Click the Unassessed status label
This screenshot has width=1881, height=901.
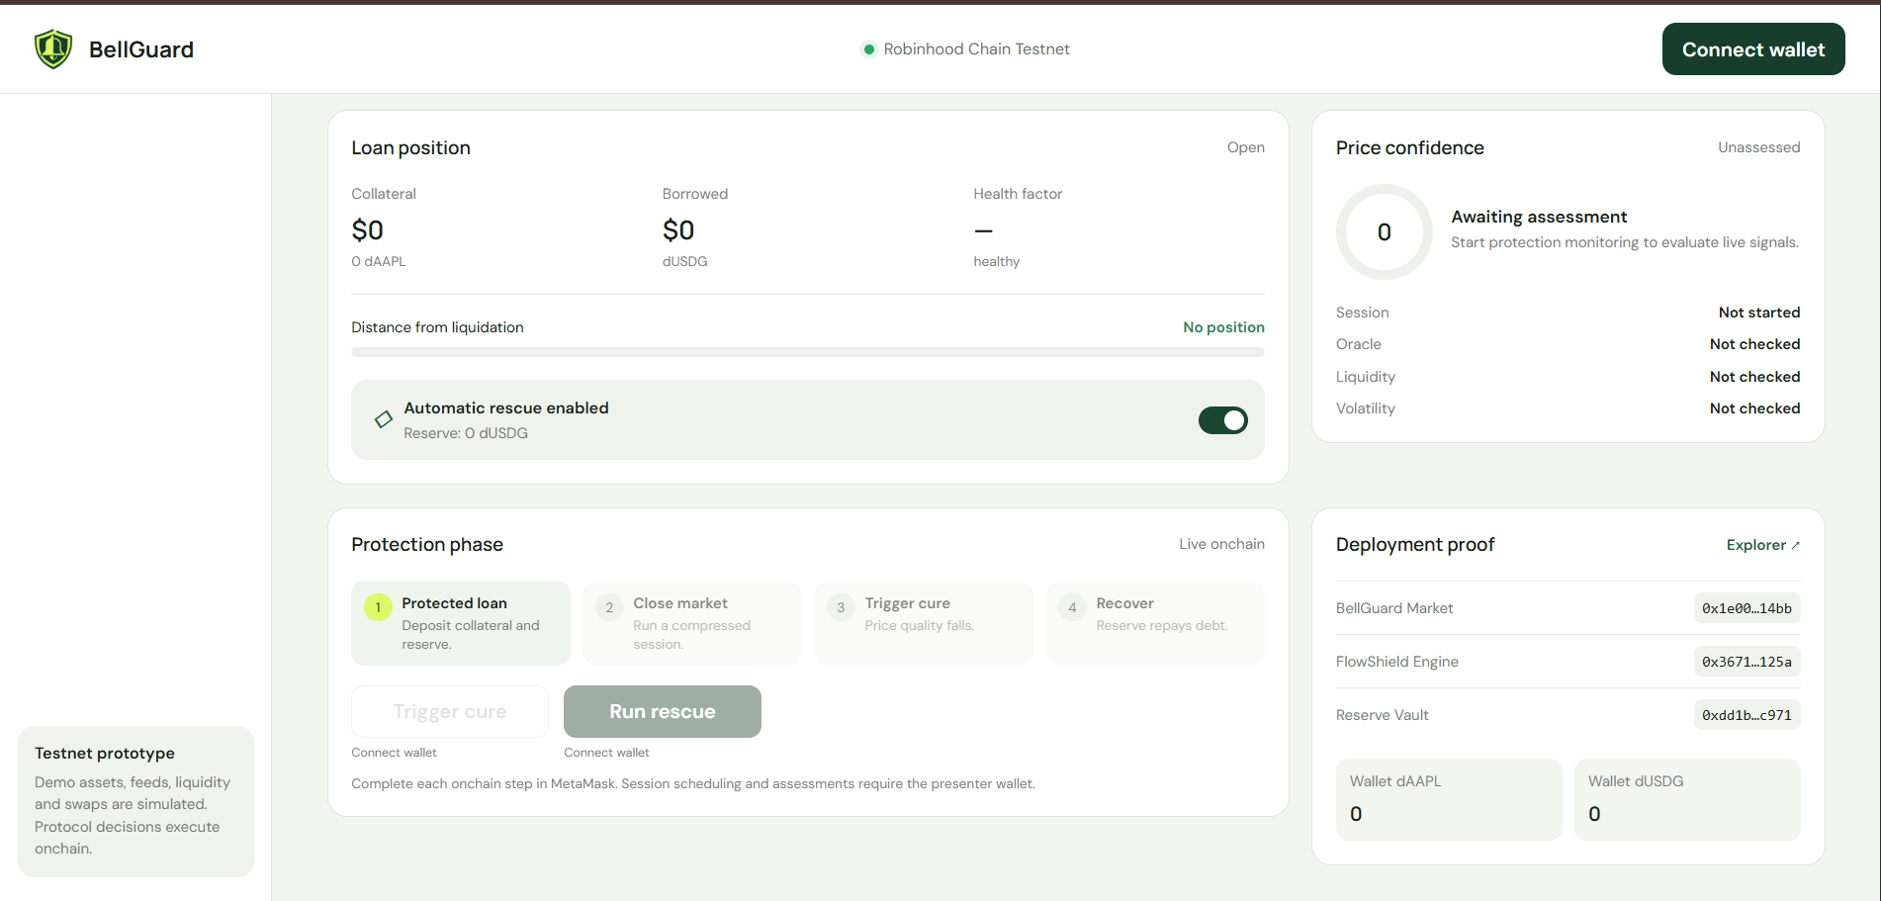point(1758,147)
